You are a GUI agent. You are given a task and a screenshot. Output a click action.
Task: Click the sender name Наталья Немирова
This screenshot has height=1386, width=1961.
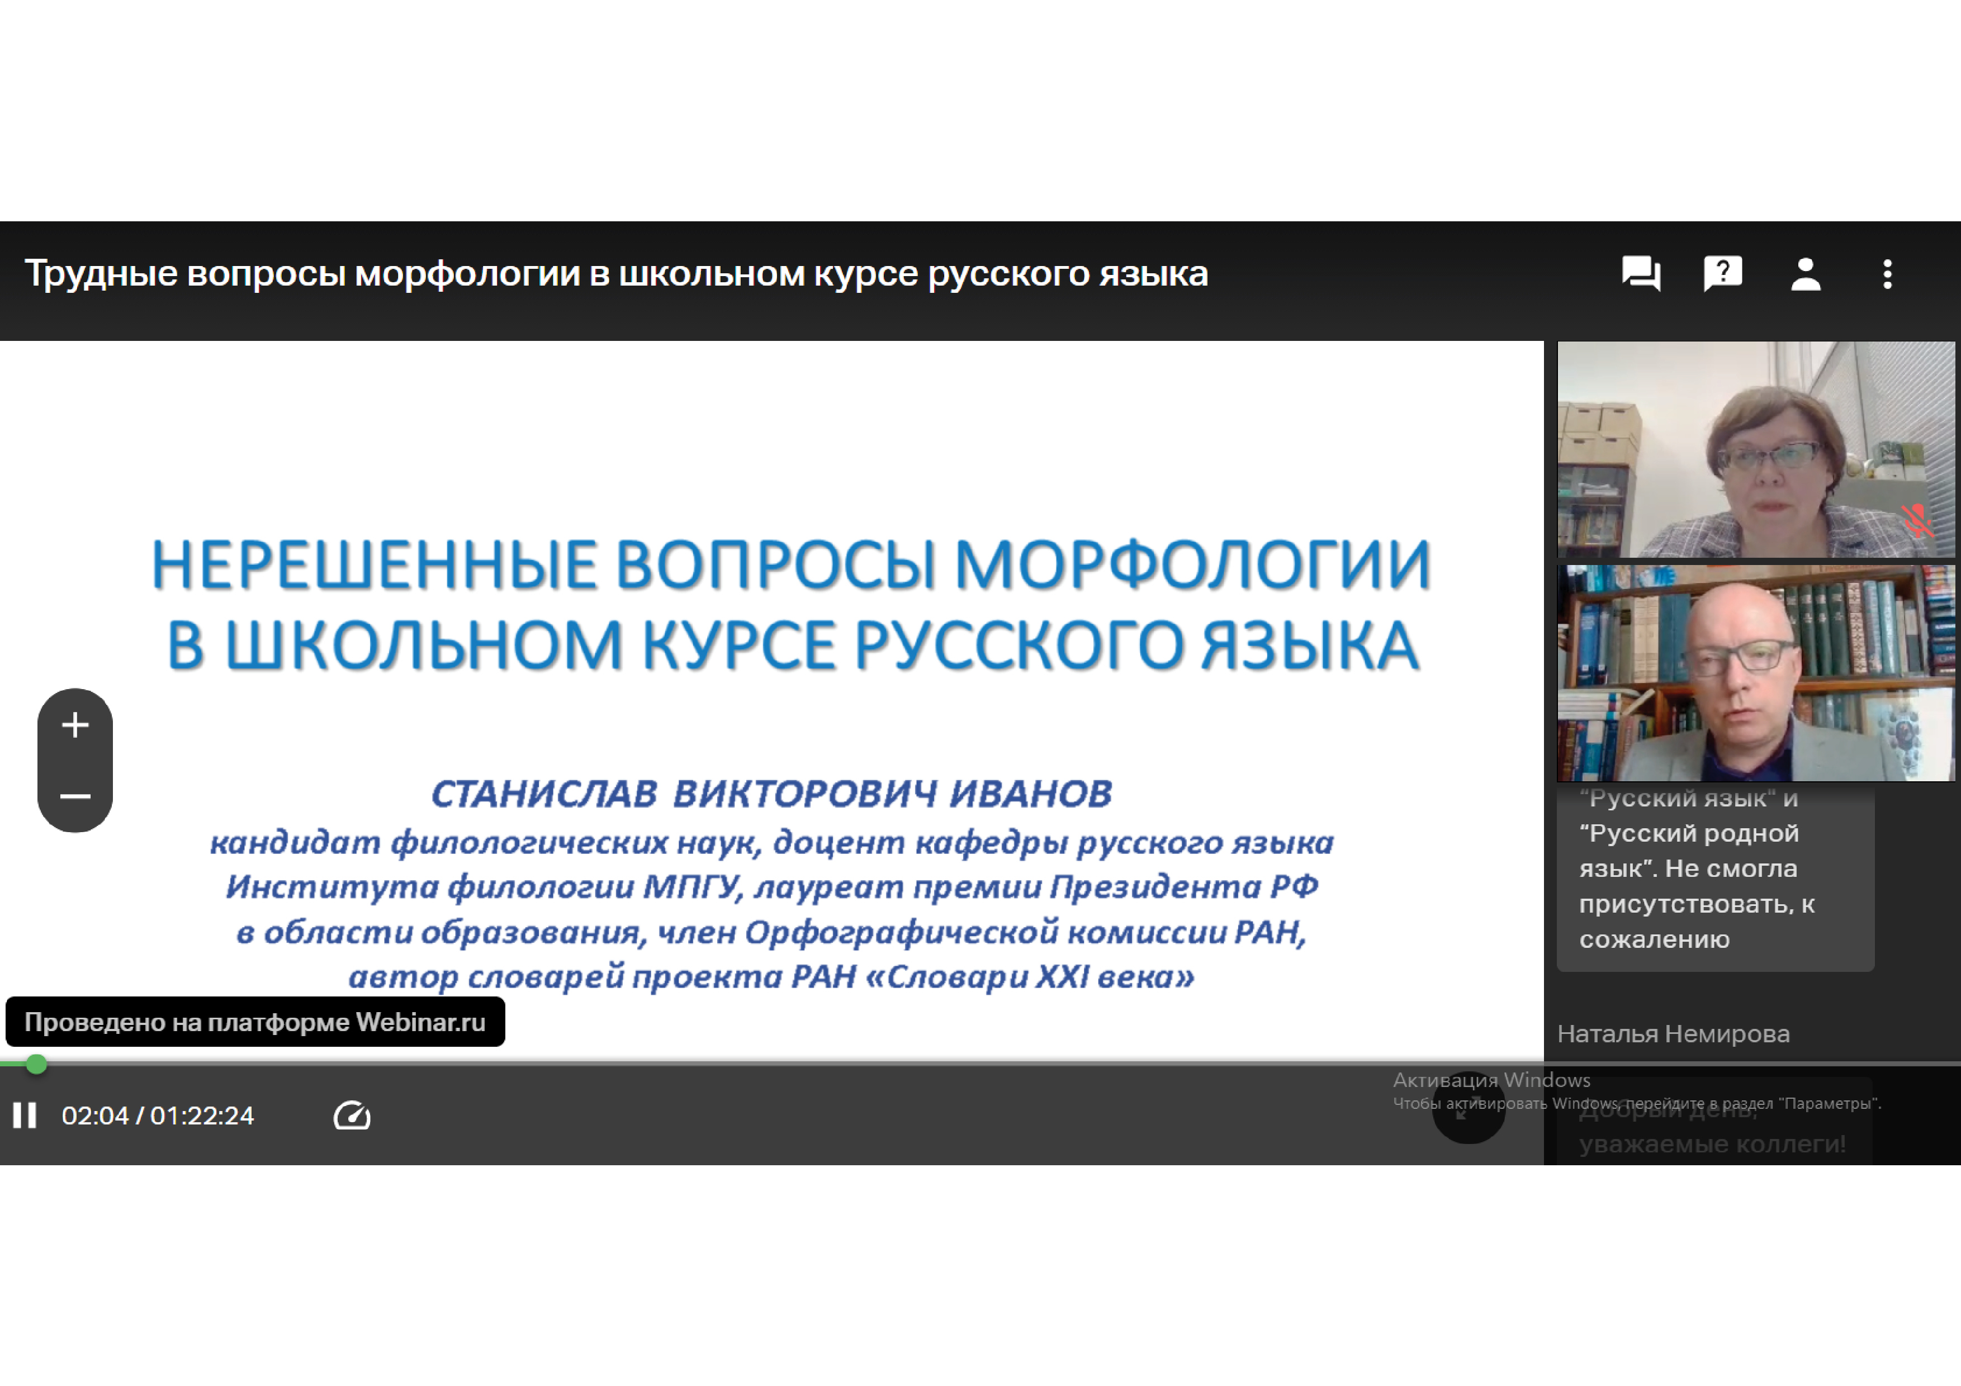(x=1673, y=1034)
